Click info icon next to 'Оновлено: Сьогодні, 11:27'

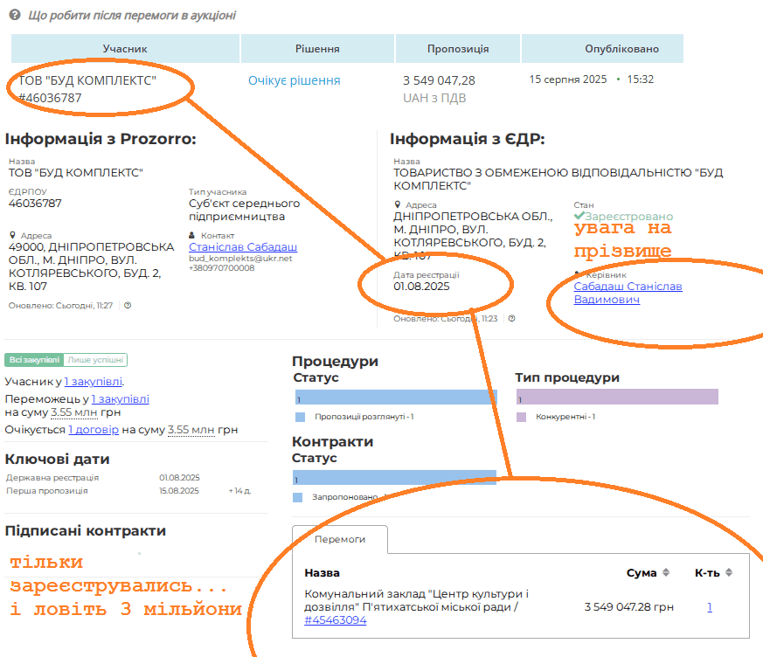click(128, 306)
